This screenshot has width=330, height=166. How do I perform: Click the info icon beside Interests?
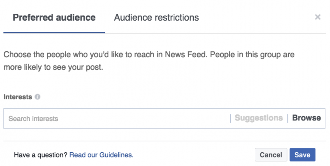[x=37, y=97]
